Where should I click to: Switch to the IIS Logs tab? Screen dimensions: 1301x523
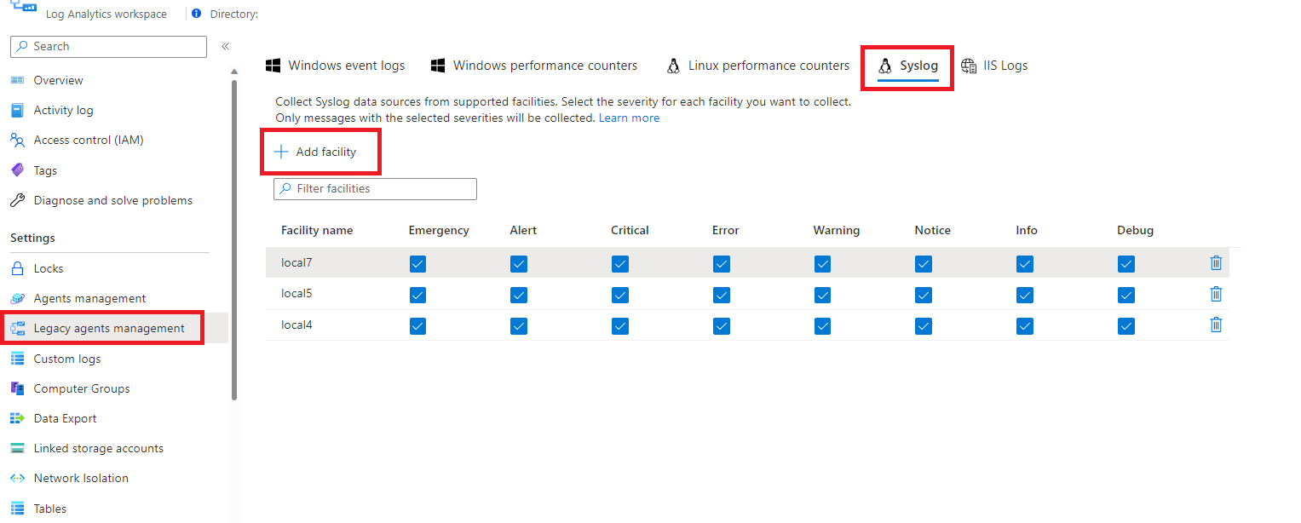pyautogui.click(x=994, y=66)
